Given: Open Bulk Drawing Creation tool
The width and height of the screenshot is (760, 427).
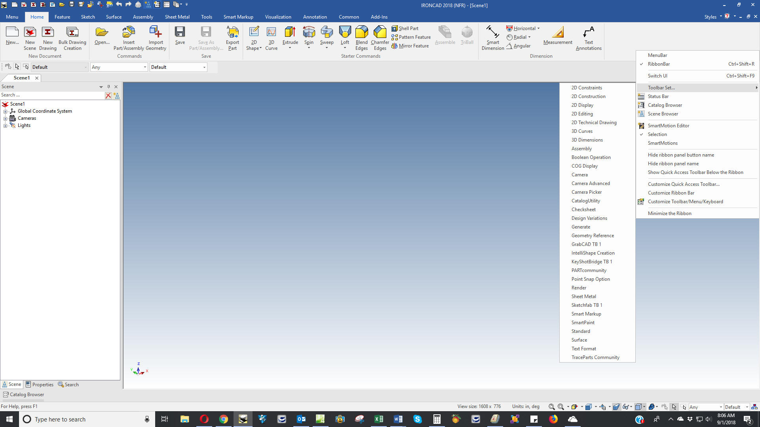Looking at the screenshot, I should (72, 38).
